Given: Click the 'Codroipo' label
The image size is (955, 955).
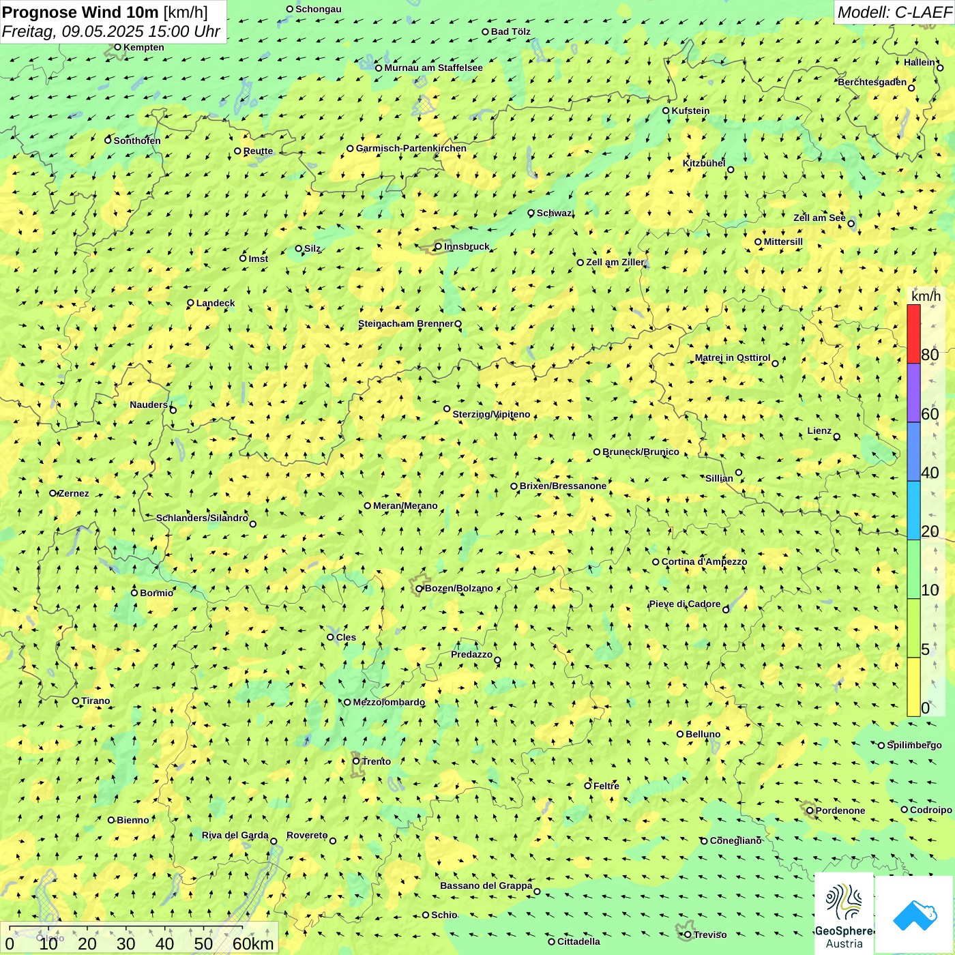Looking at the screenshot, I should tap(931, 810).
